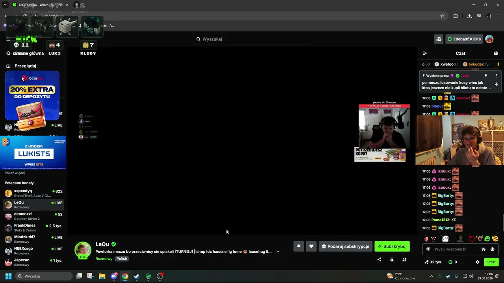Click the 32 tys. channel points
The width and height of the screenshot is (504, 283).
(434, 262)
